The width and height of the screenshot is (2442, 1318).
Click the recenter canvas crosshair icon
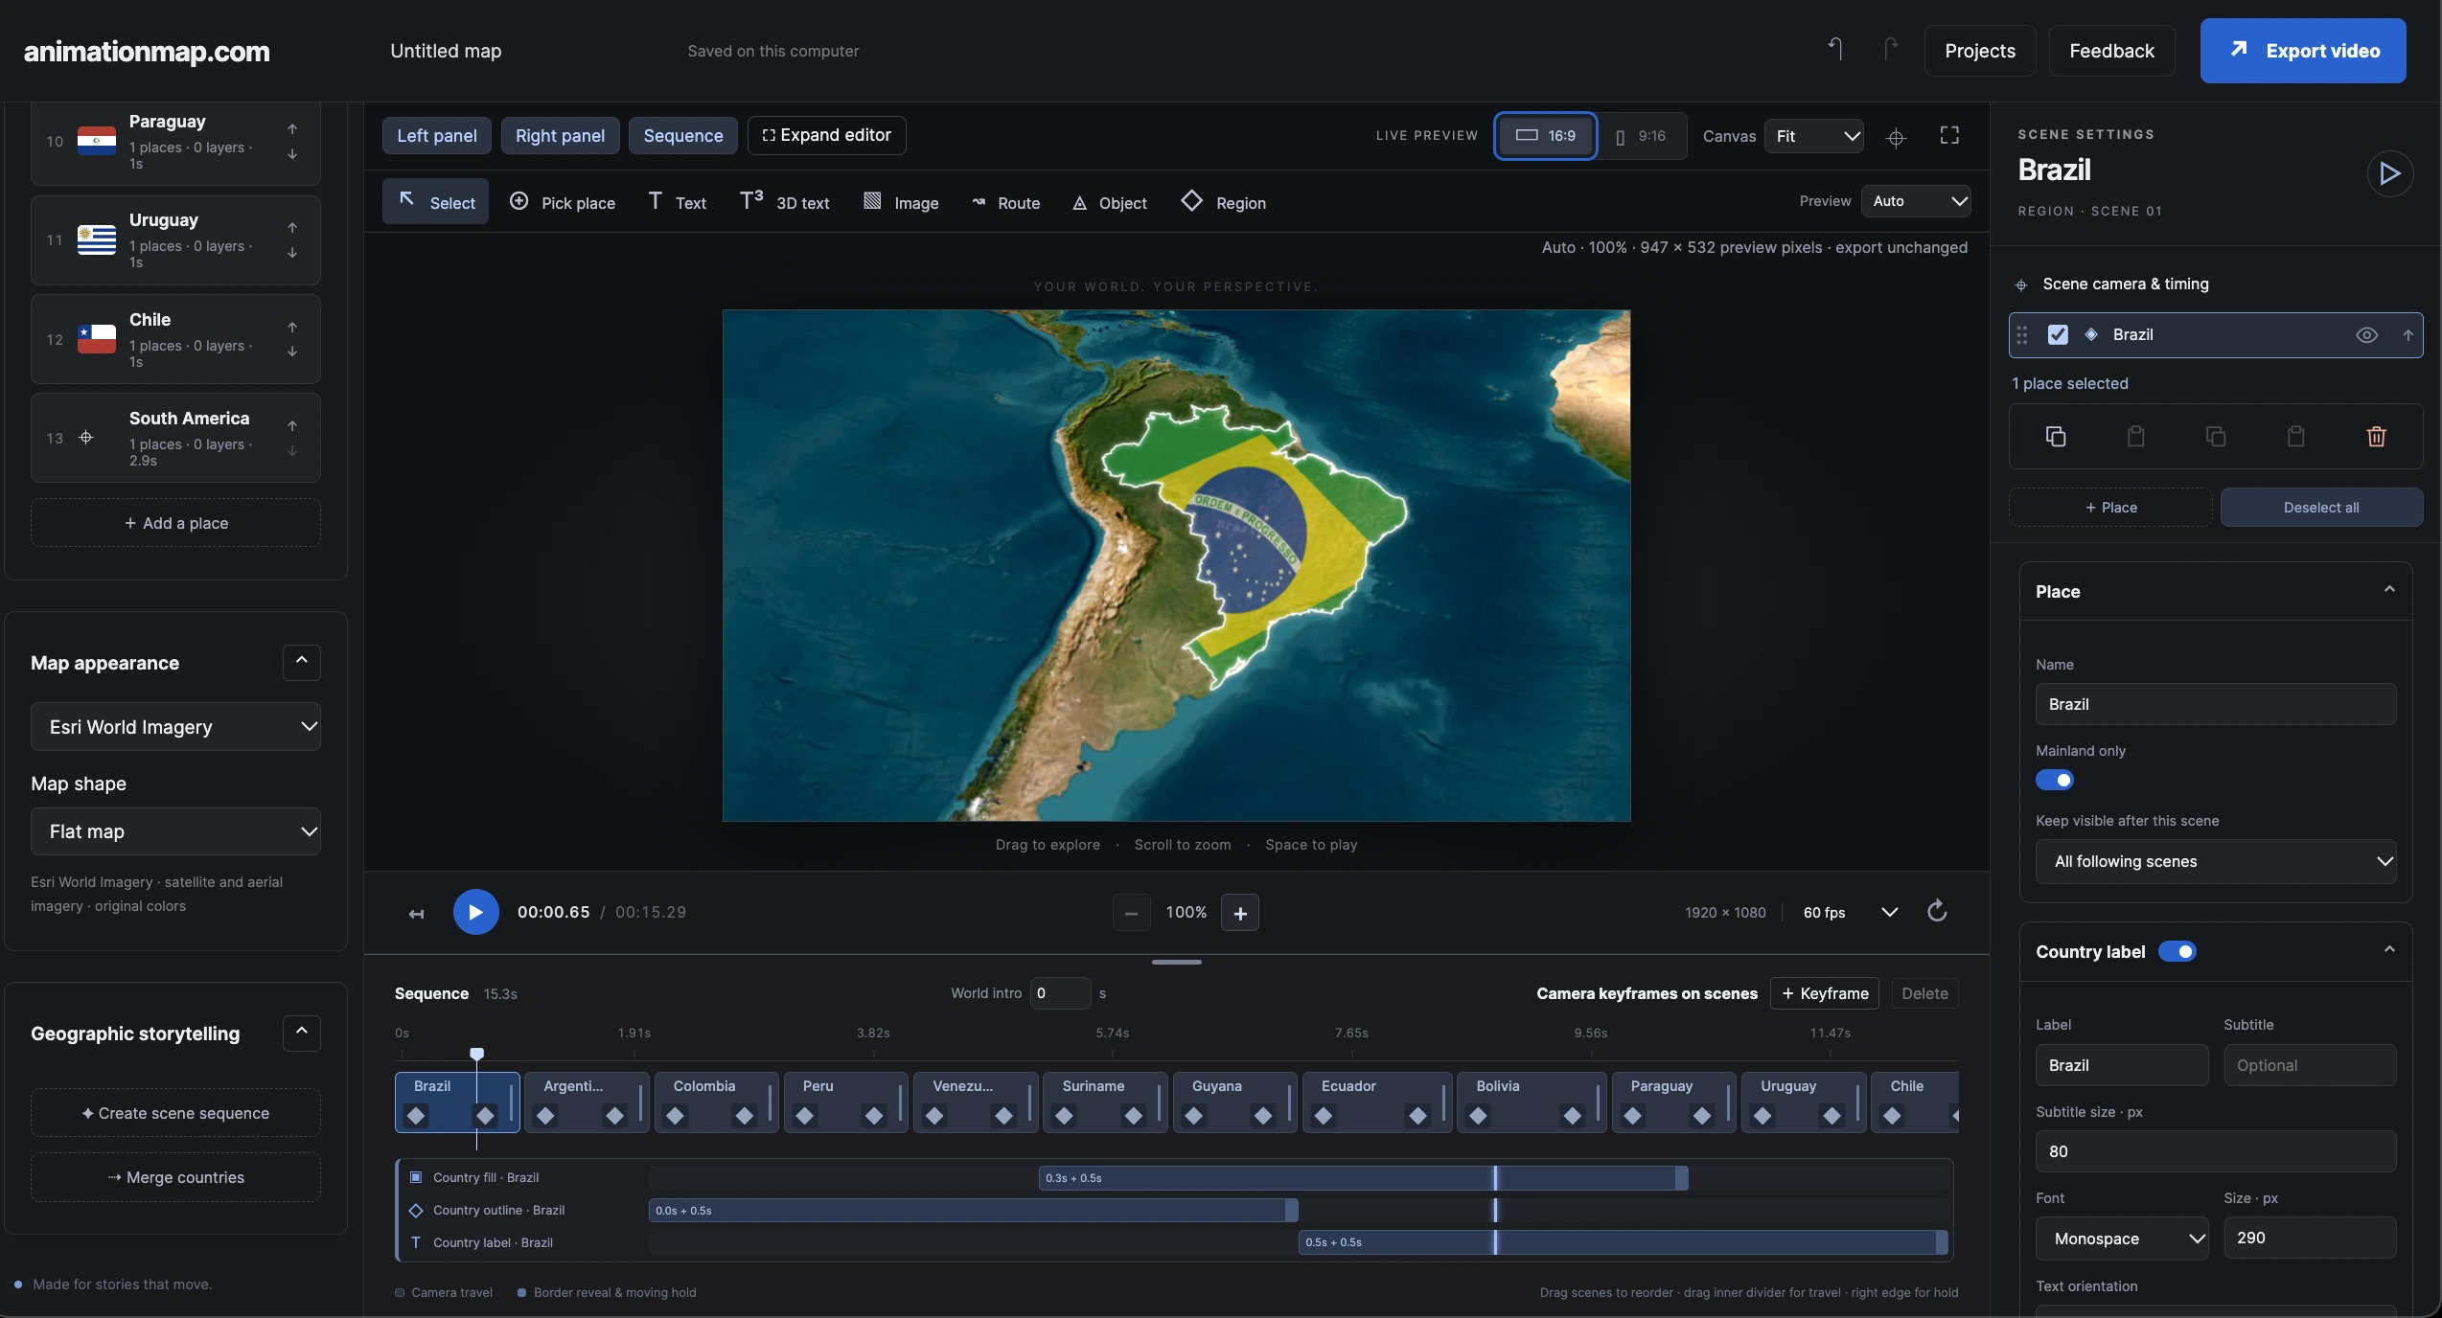click(1895, 137)
